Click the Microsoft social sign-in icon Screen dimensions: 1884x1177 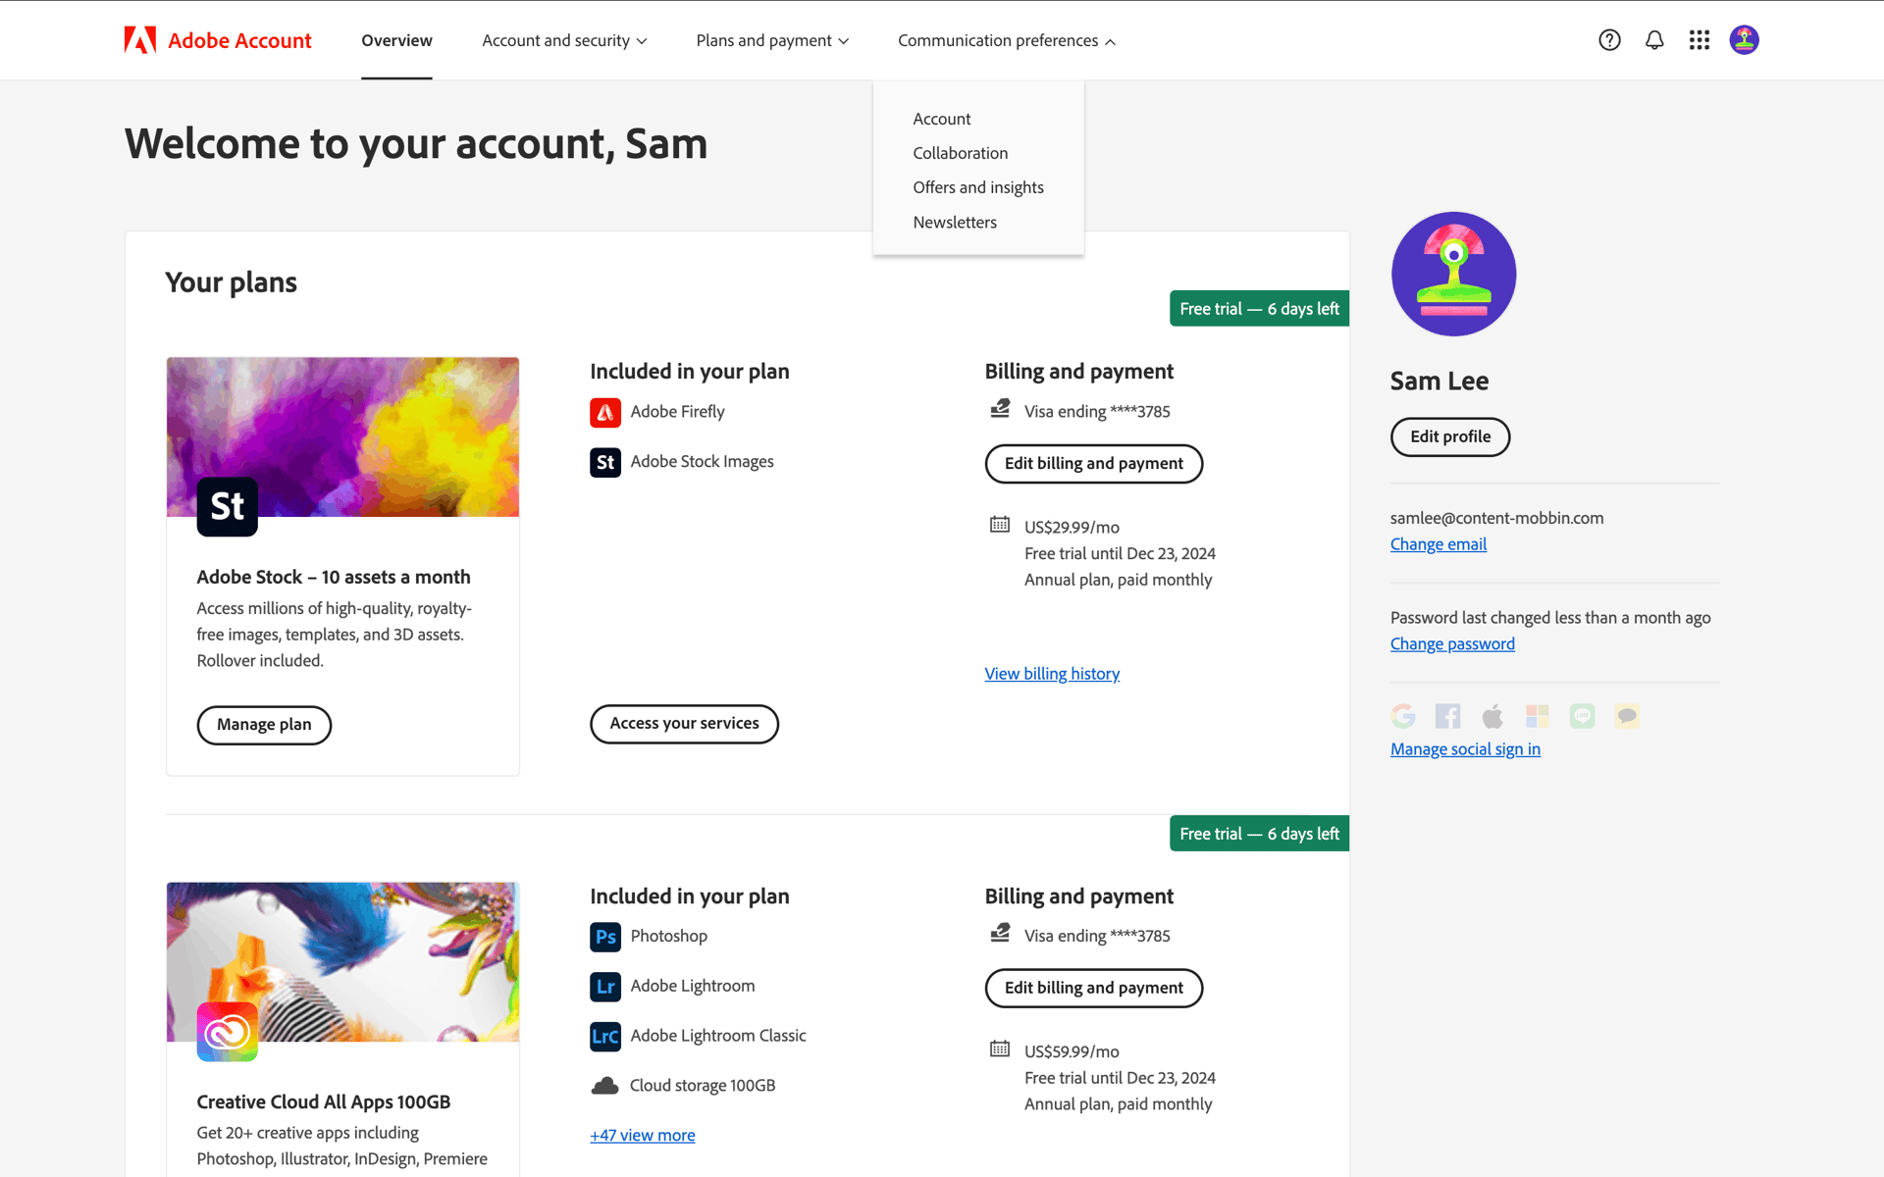point(1538,716)
